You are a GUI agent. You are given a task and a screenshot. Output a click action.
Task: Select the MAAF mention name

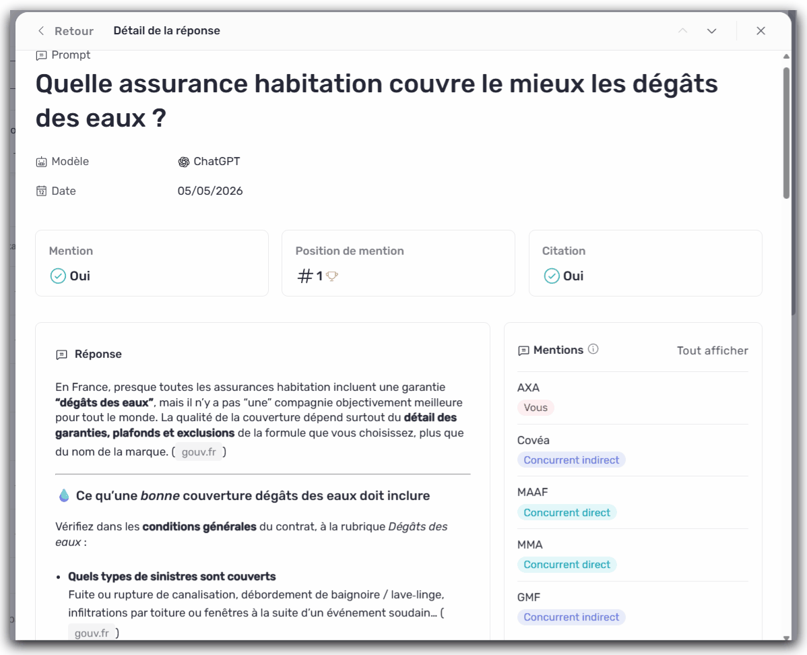533,493
